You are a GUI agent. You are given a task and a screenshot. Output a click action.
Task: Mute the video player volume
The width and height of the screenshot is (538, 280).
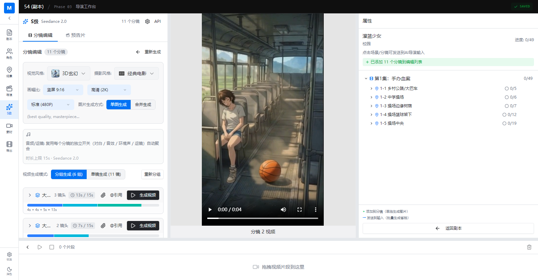point(283,210)
